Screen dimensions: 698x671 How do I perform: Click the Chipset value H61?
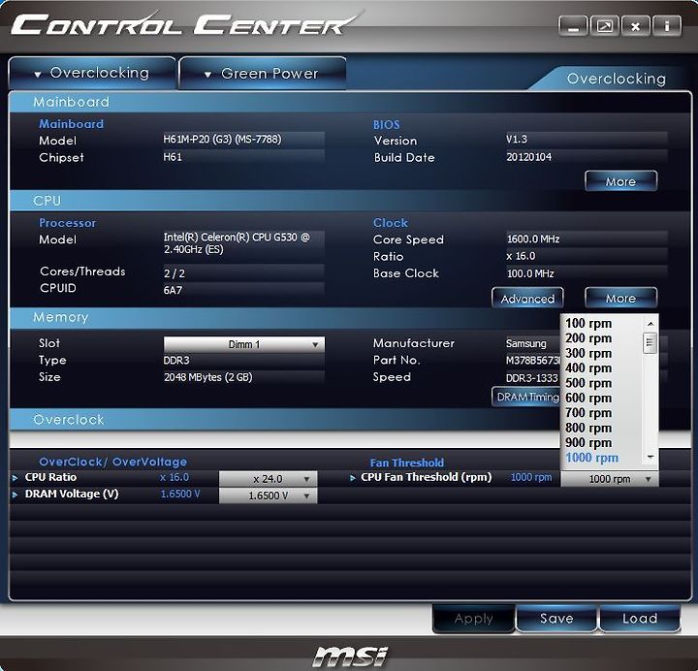173,157
